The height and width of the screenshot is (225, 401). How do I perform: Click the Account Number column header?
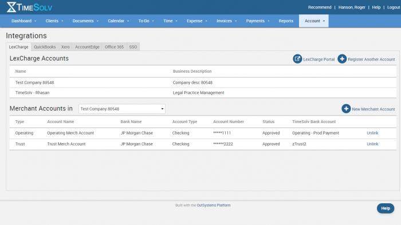point(229,122)
